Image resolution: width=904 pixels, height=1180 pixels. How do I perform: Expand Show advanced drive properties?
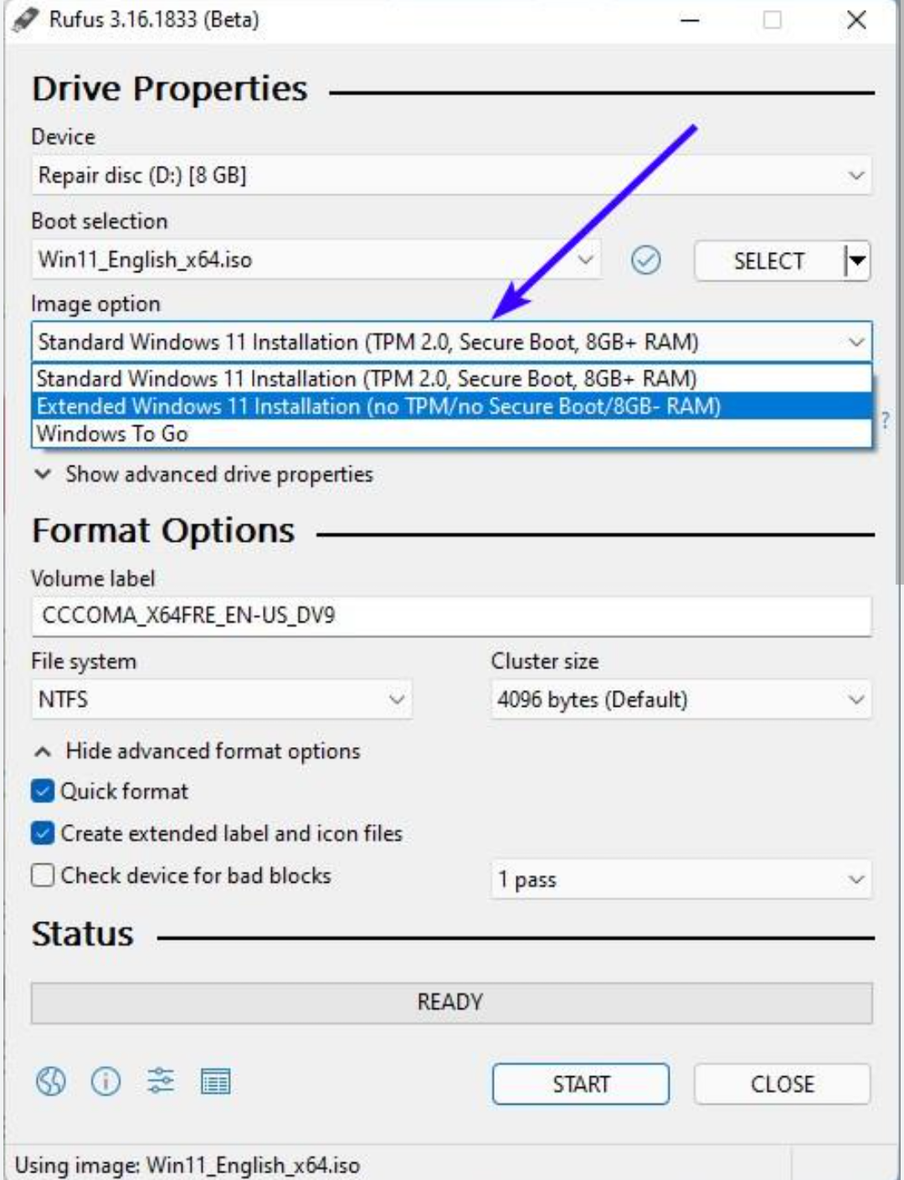pyautogui.click(x=218, y=474)
